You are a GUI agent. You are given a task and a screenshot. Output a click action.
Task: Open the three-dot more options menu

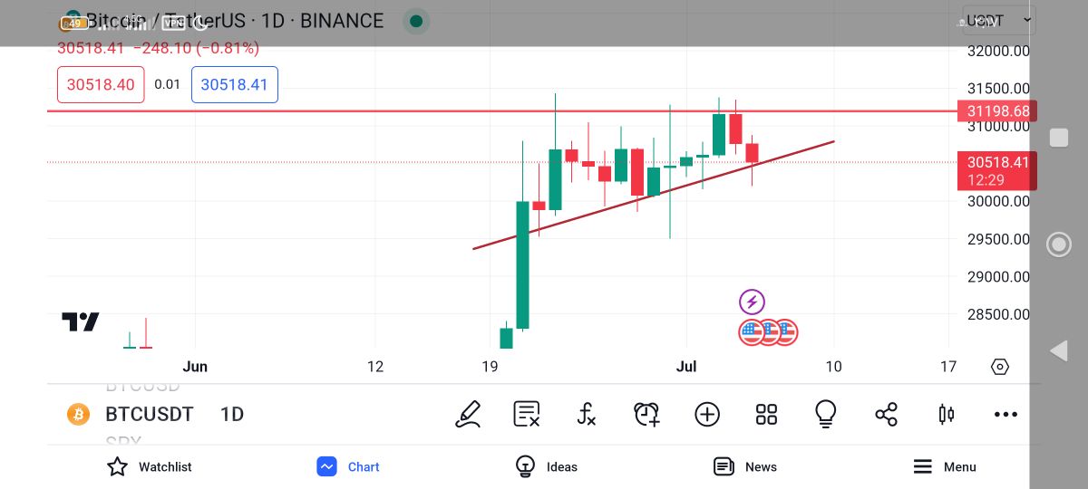tap(1005, 415)
